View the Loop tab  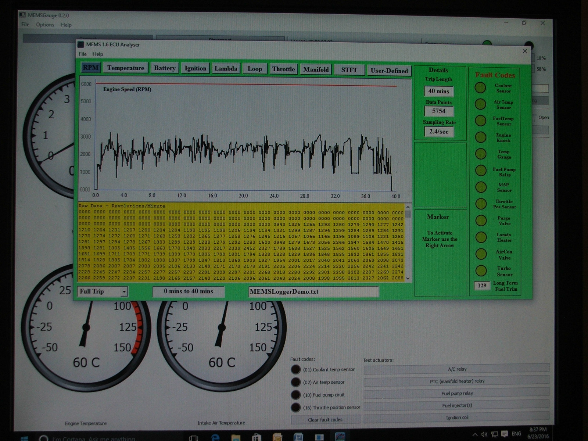click(x=255, y=69)
